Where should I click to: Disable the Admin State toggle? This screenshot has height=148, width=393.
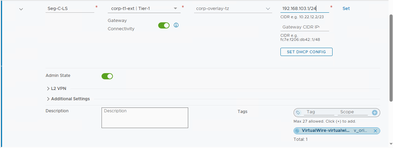click(x=107, y=76)
